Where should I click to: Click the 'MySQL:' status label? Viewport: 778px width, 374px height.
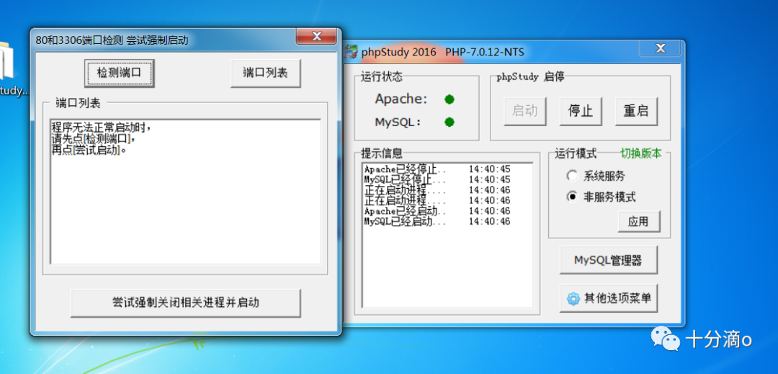coord(398,122)
